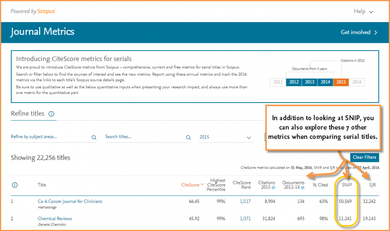390x231 pixels.
Task: Click the Get involved link
Action: click(355, 32)
